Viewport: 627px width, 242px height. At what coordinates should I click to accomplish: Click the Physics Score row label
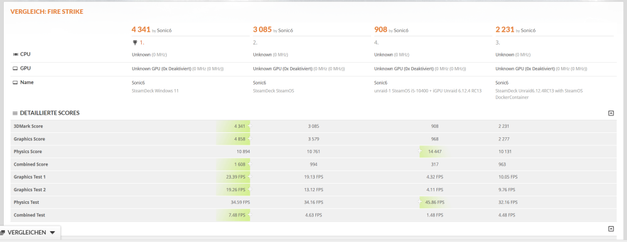pos(28,152)
